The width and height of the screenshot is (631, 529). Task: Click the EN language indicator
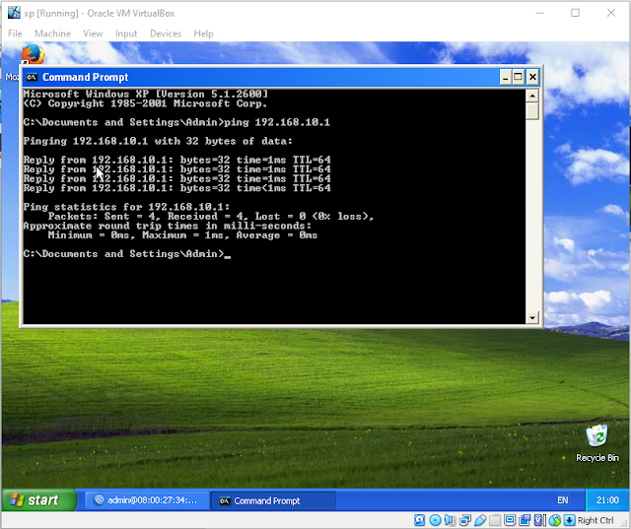pyautogui.click(x=563, y=500)
